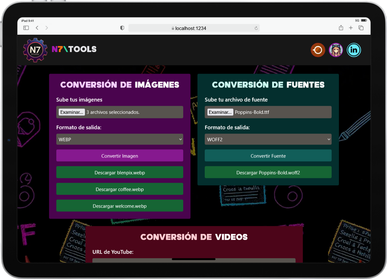Open the anime avatar profile icon

336,50
